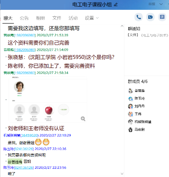Click 王伟 avatar in member list
Image resolution: width=169 pixels, height=177 pixels.
point(131,114)
